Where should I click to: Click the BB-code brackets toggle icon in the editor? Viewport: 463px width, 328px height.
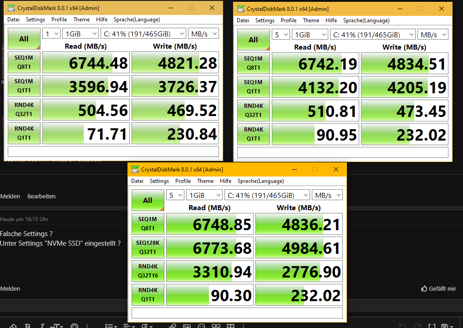pyautogui.click(x=432, y=326)
